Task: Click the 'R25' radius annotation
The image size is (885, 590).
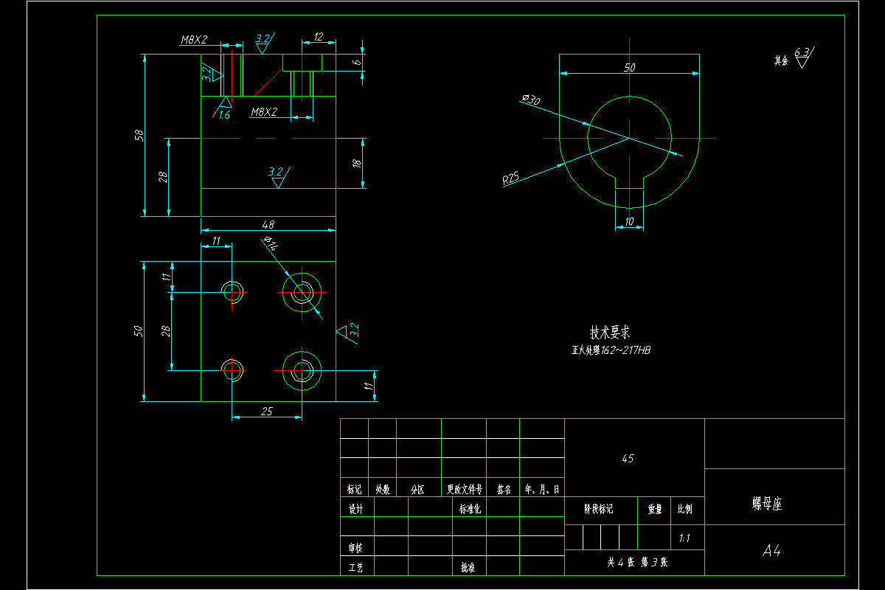Action: [x=512, y=178]
